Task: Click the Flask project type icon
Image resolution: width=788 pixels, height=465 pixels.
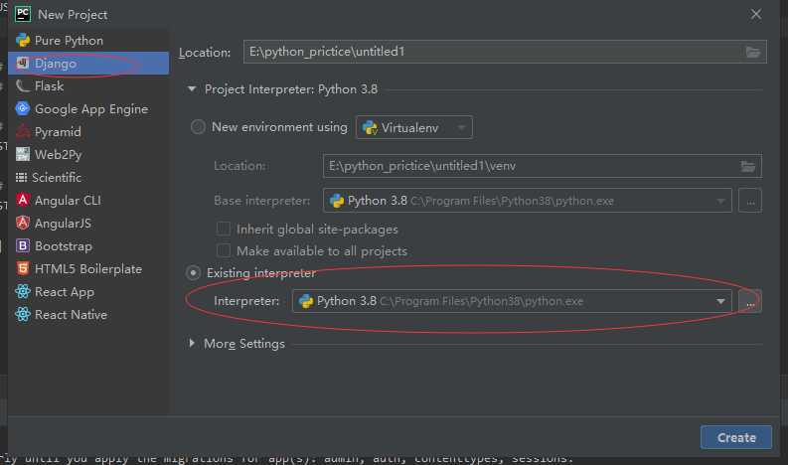Action: click(x=23, y=86)
